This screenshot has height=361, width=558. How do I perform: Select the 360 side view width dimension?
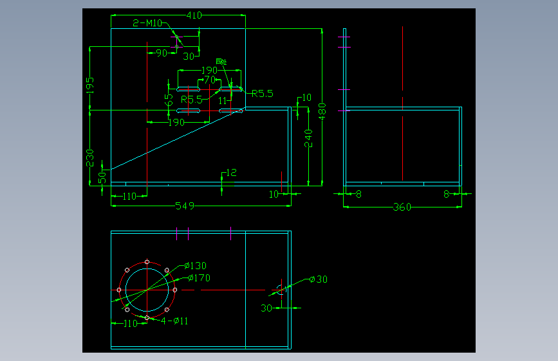pyautogui.click(x=402, y=207)
